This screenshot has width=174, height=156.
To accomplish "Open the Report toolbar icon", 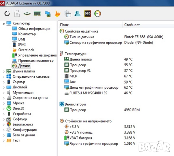I will (17, 14).
